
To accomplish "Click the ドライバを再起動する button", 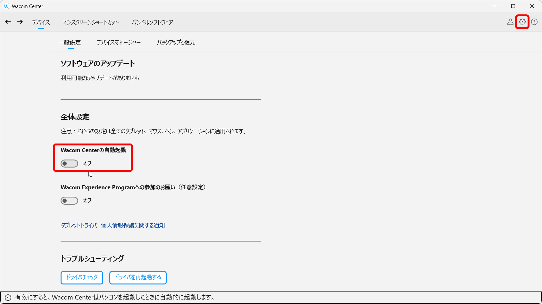I will (x=138, y=277).
